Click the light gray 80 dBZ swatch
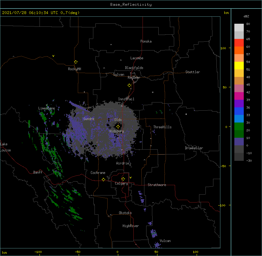 (239, 28)
